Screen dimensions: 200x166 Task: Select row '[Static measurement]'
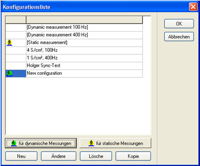[x=74, y=43]
